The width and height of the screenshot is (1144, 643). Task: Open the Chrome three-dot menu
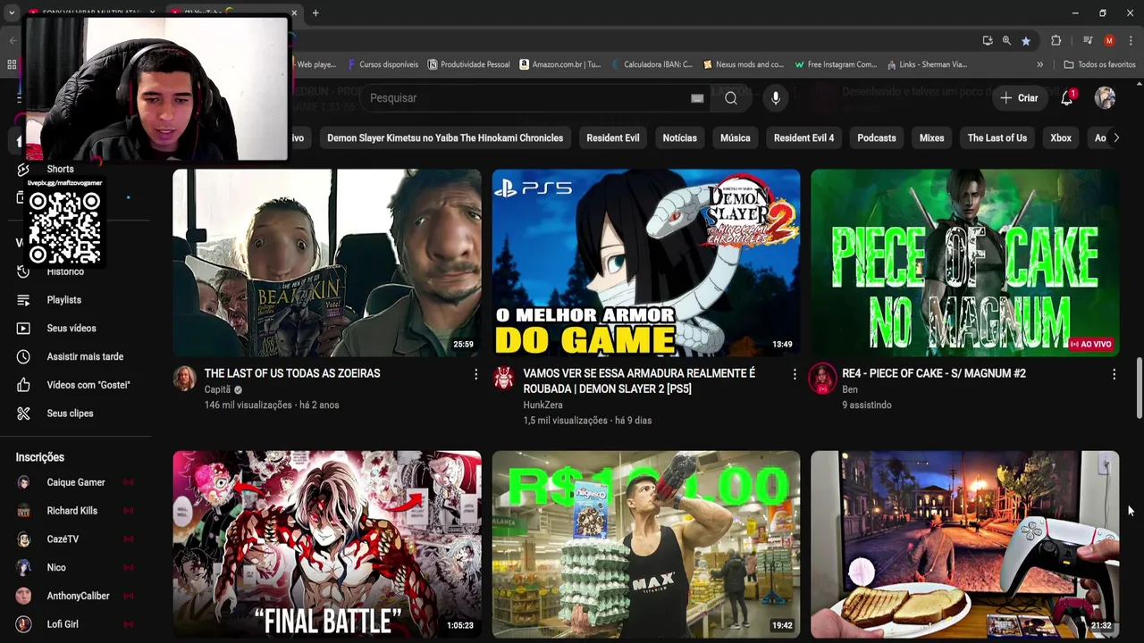pyautogui.click(x=1130, y=40)
